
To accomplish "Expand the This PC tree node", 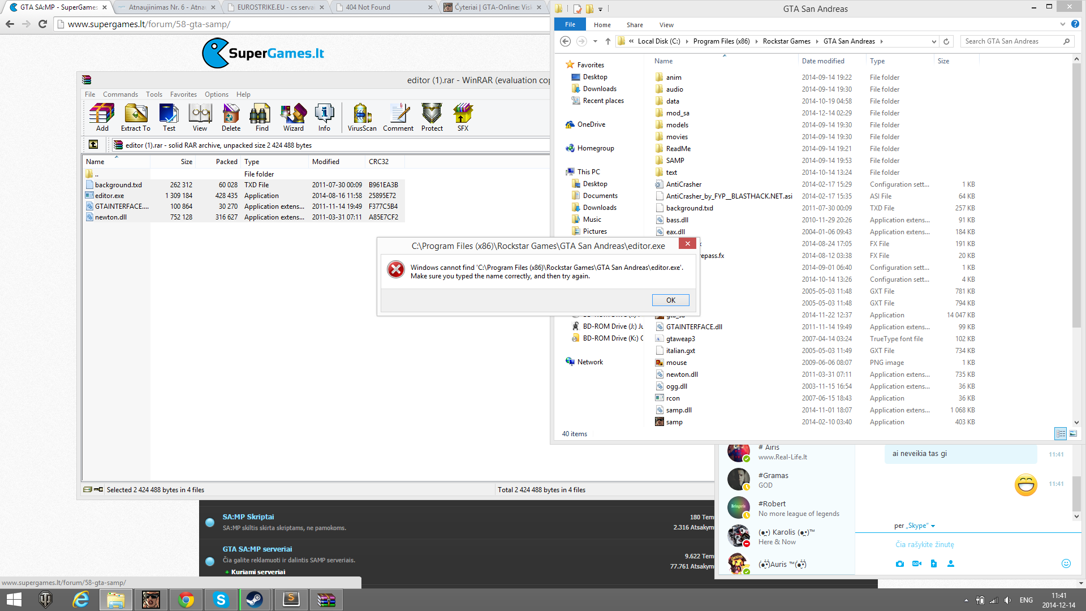I will point(567,171).
